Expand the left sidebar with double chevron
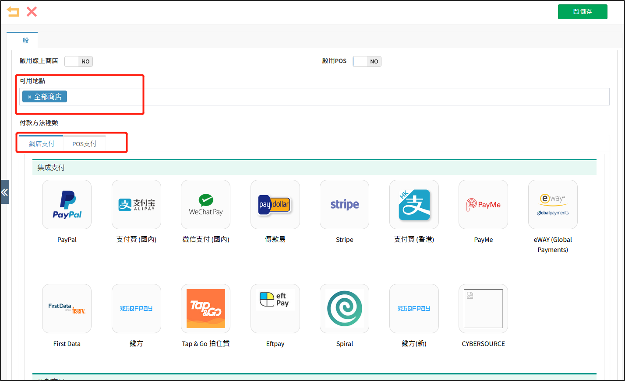The height and width of the screenshot is (381, 625). tap(4, 192)
